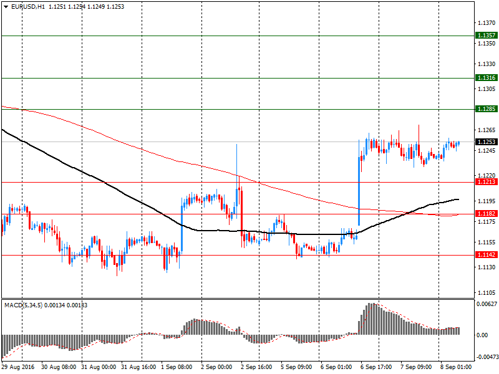This screenshot has width=499, height=374.
Task: Select the 1.1213 red level price label
Action: point(487,181)
